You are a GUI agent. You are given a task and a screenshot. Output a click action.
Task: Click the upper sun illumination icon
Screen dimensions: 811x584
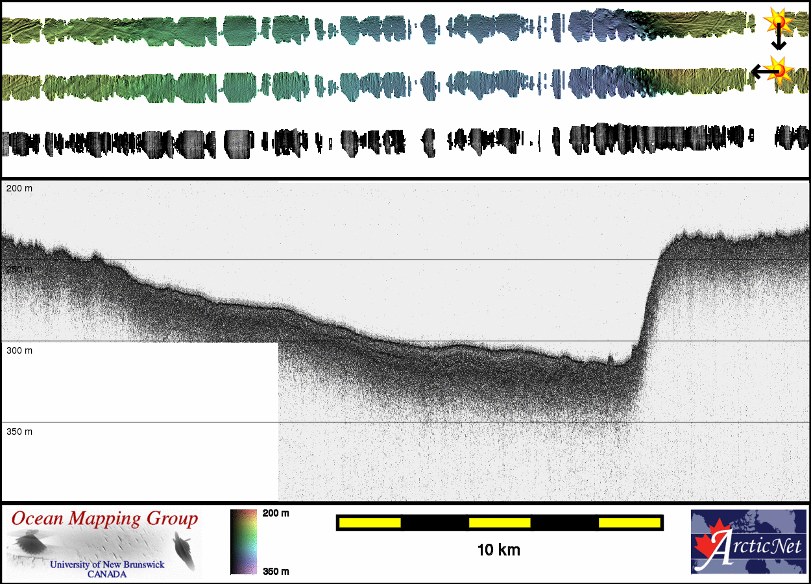(778, 20)
